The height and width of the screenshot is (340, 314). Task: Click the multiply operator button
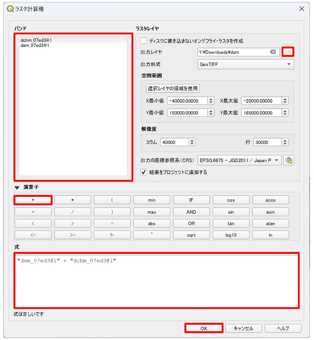pos(73,200)
